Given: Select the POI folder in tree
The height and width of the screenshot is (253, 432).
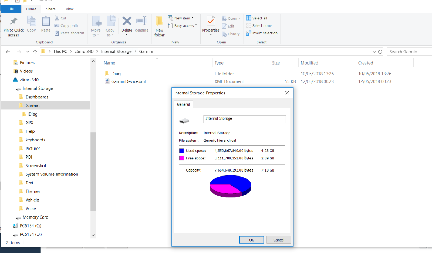Looking at the screenshot, I should (x=29, y=157).
